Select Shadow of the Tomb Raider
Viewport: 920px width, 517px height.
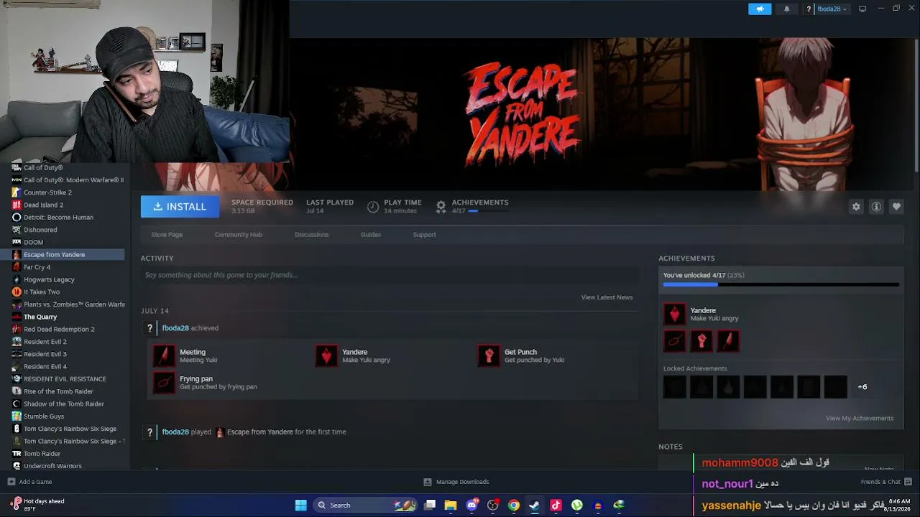pyautogui.click(x=64, y=404)
